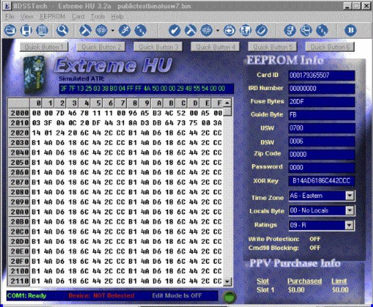Open the Tools menu
This screenshot has width=373, height=307.
(97, 16)
